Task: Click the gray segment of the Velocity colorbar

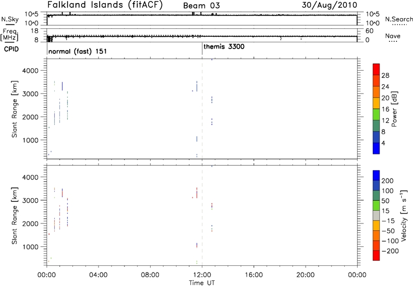Action: [376, 215]
